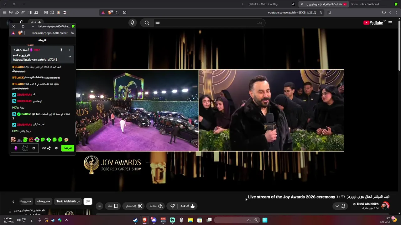This screenshot has width=401, height=225.
Task: Open the tip.dokan.sa/eid_al7245 link
Action: (x=35, y=59)
